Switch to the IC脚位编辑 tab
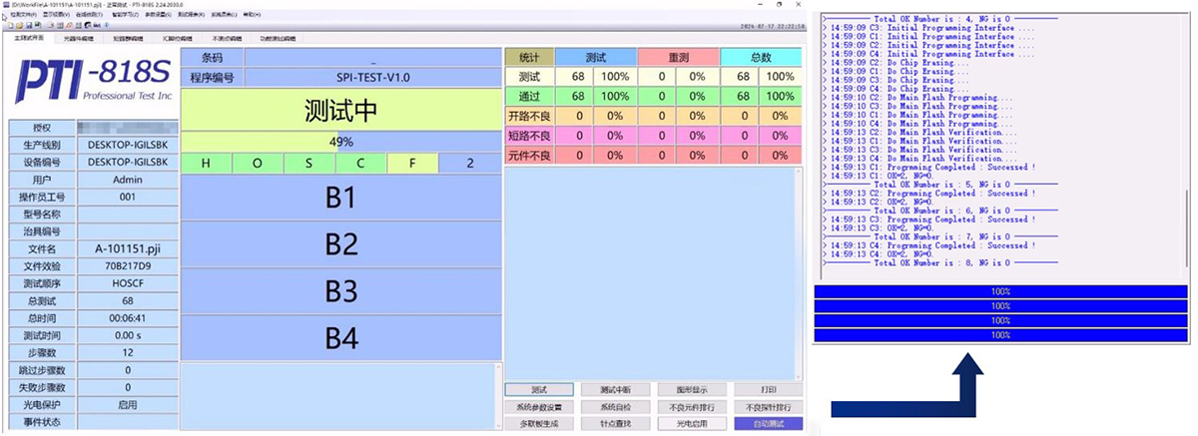 click(179, 38)
